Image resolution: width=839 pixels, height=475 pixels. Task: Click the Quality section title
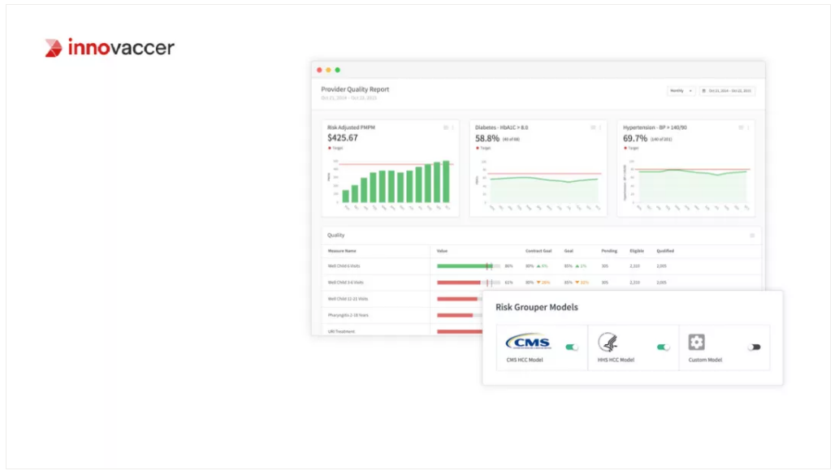click(x=336, y=235)
